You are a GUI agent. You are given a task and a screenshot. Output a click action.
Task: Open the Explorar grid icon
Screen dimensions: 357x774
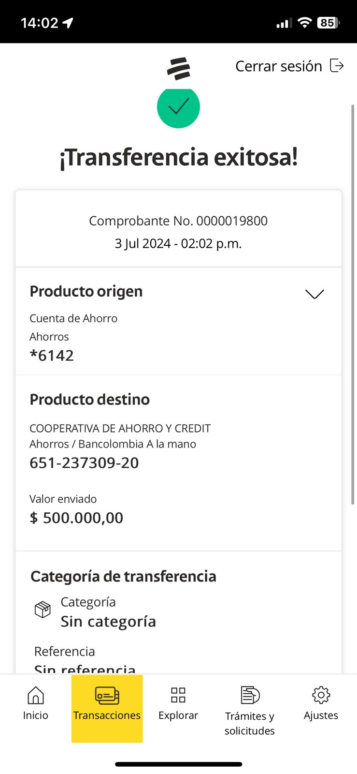pyautogui.click(x=178, y=695)
